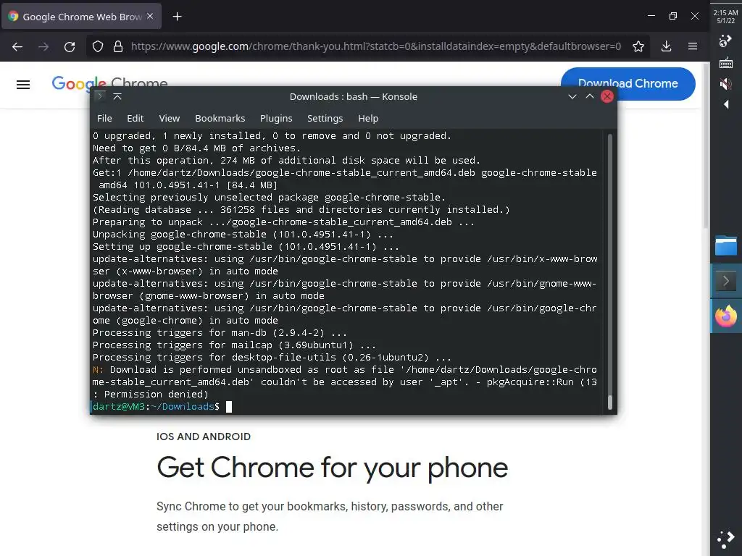Image resolution: width=742 pixels, height=556 pixels.
Task: Open Konsole File menu
Action: coord(104,118)
